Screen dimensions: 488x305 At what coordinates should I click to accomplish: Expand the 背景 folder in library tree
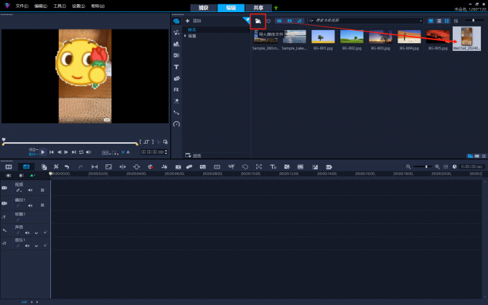pos(185,36)
